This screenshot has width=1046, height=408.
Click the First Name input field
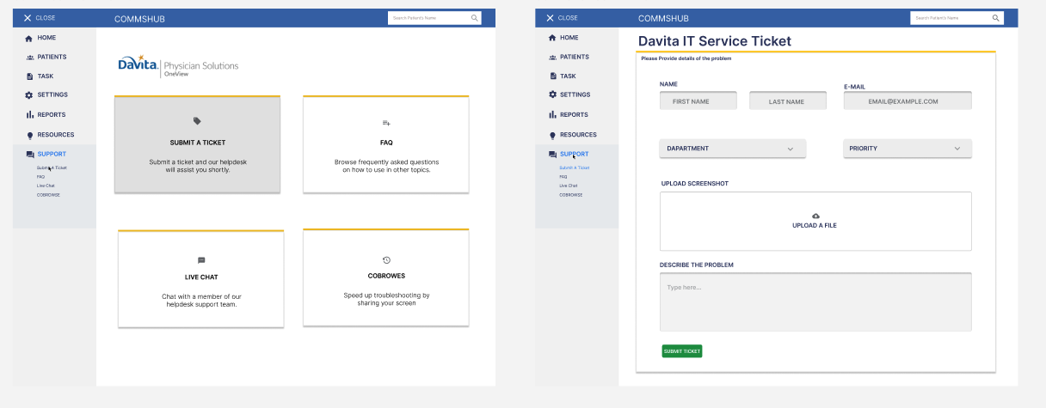tap(698, 100)
